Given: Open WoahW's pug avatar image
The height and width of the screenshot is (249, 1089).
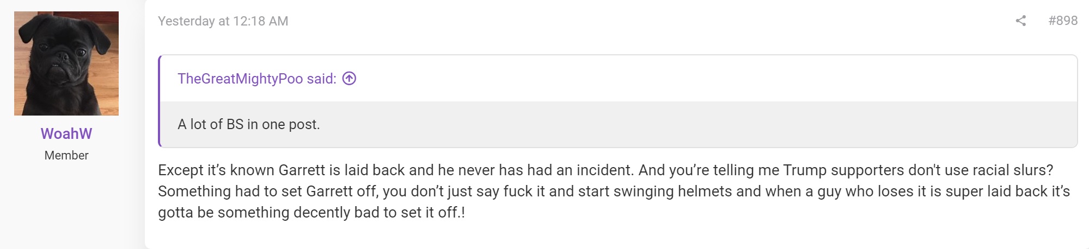Looking at the screenshot, I should 66,63.
